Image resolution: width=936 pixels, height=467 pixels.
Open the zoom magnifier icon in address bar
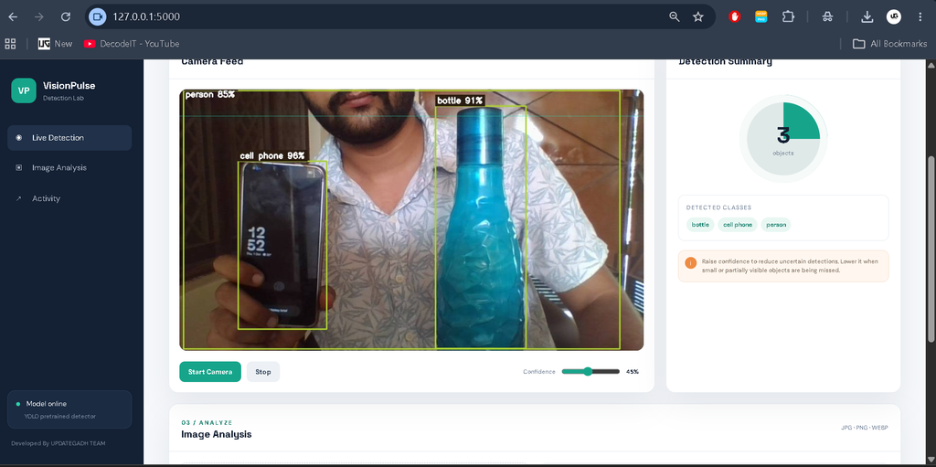point(675,16)
